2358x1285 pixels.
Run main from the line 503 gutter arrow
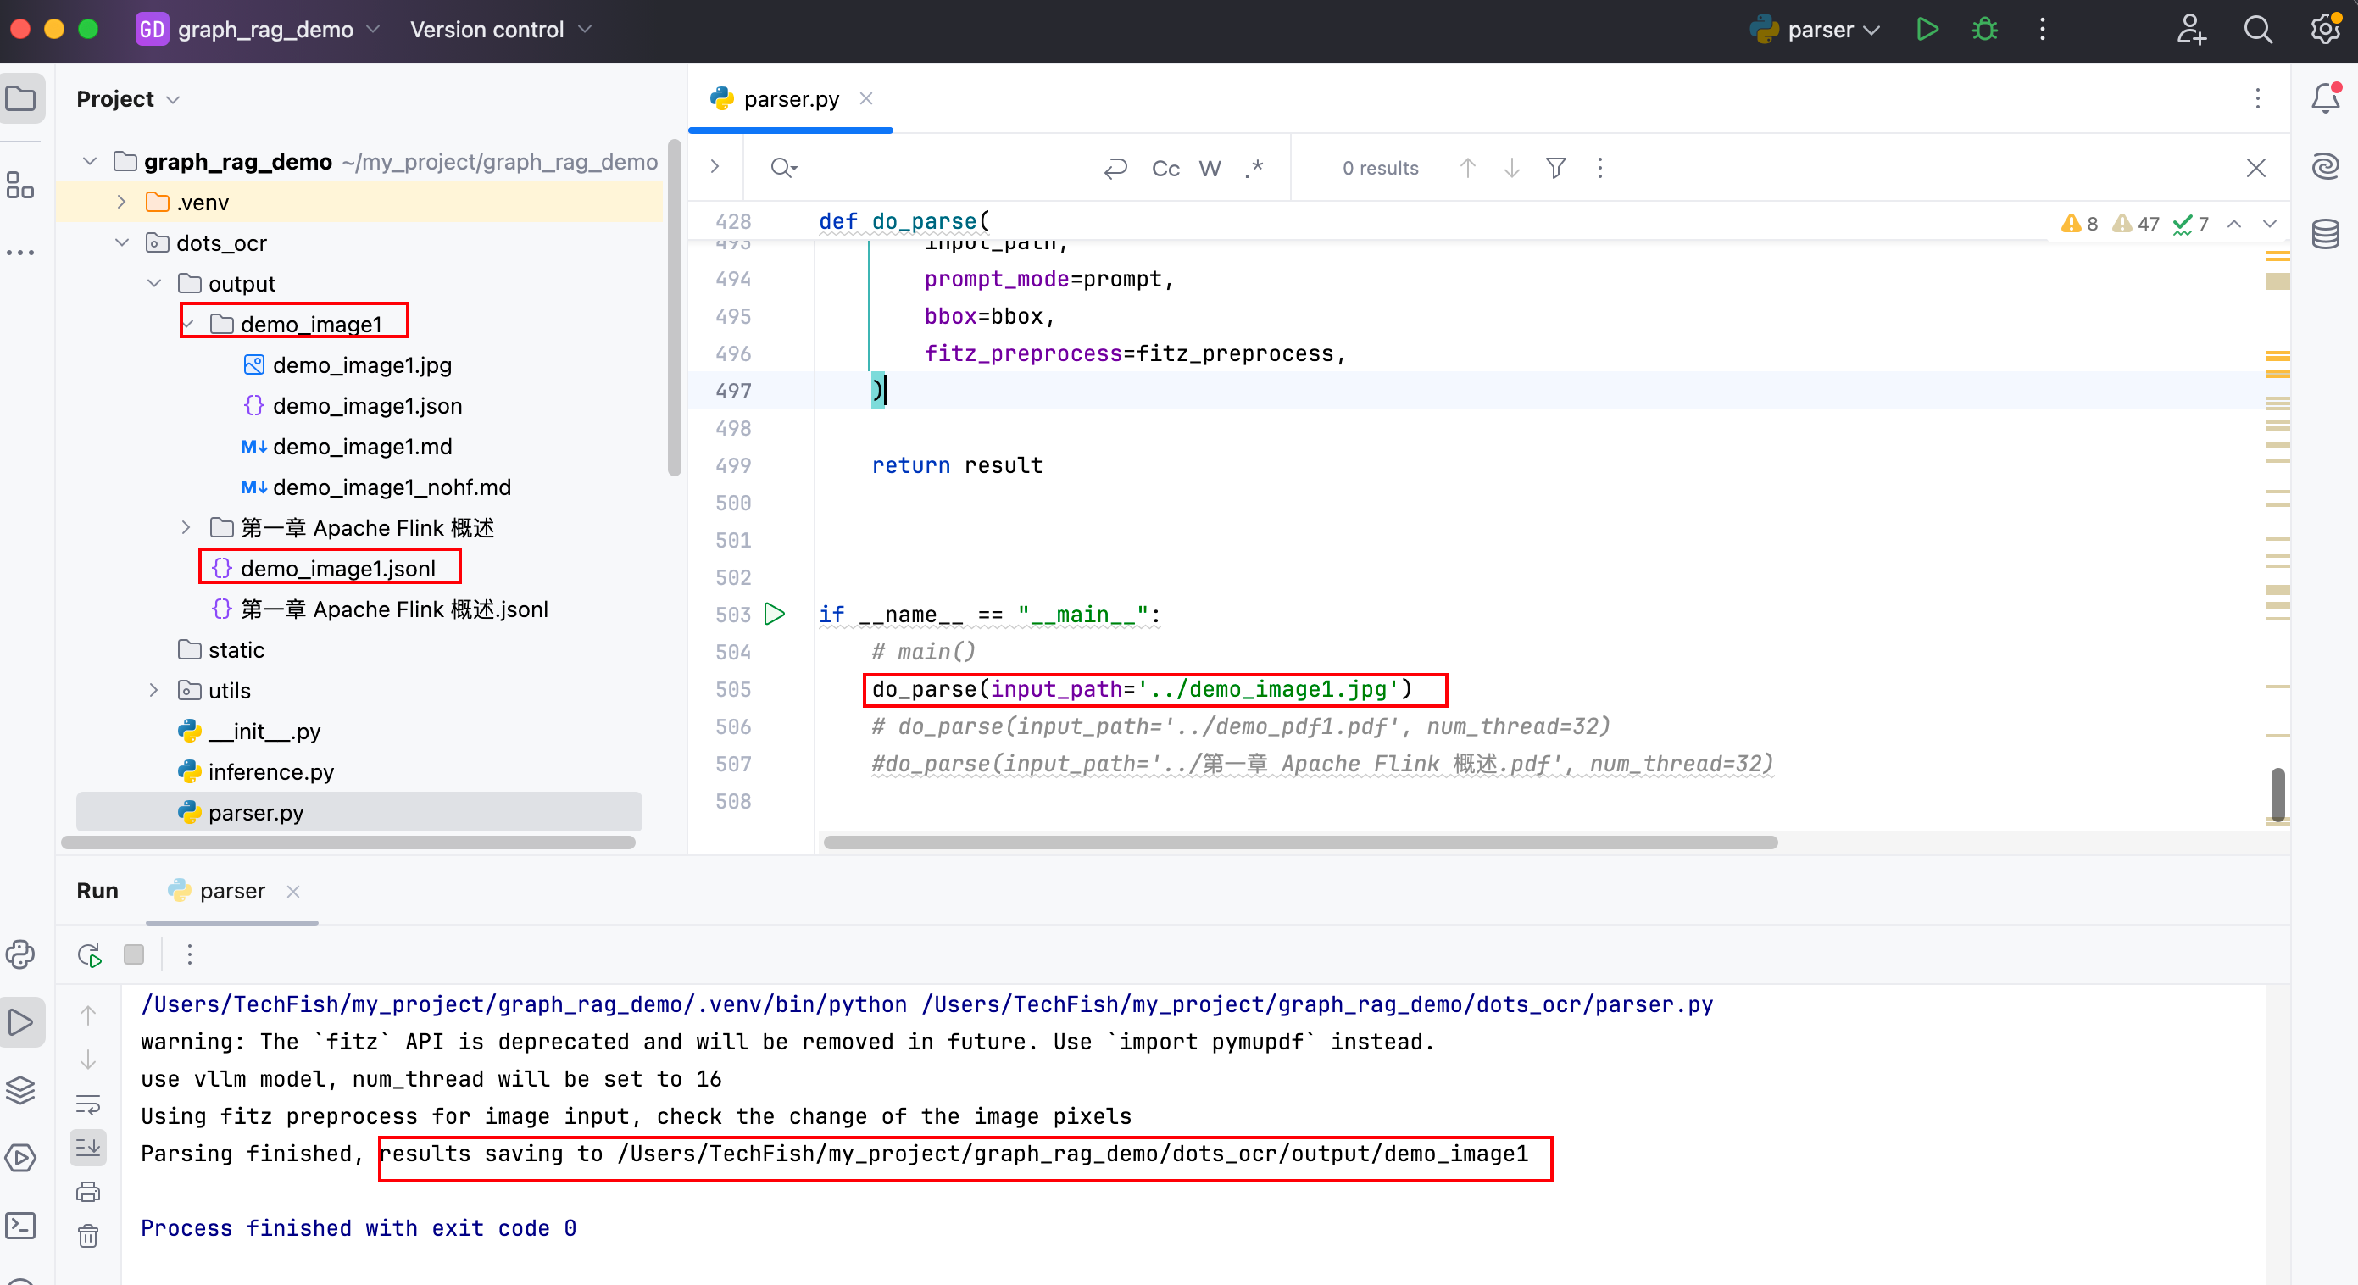[x=775, y=613]
